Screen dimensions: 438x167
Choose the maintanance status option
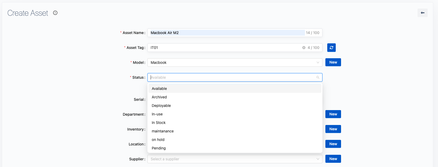(x=163, y=131)
